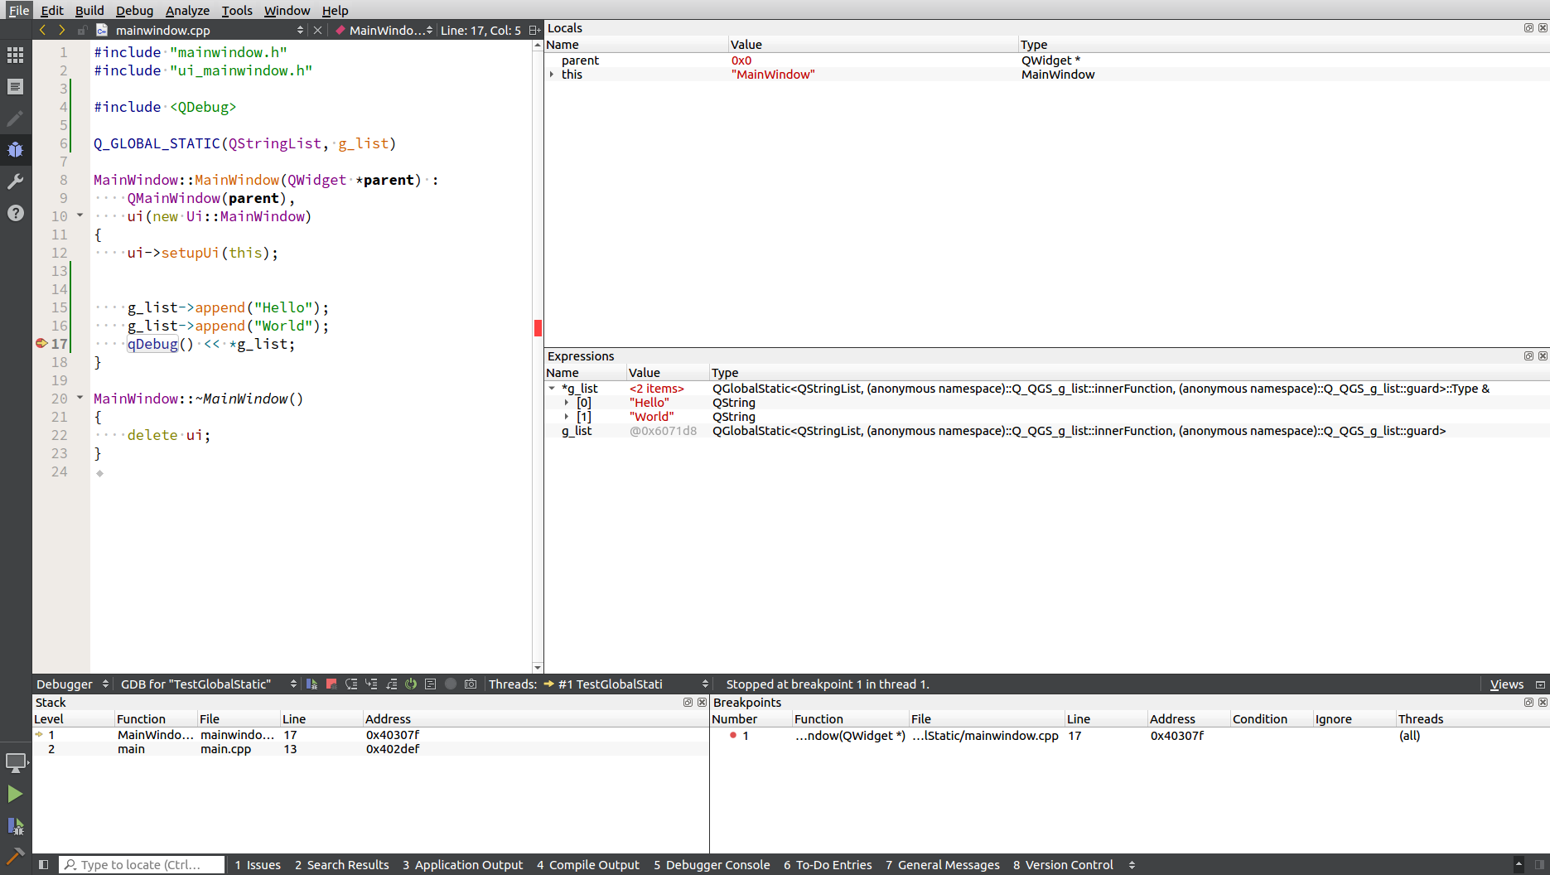Open the To-Do Entries pane

(828, 864)
